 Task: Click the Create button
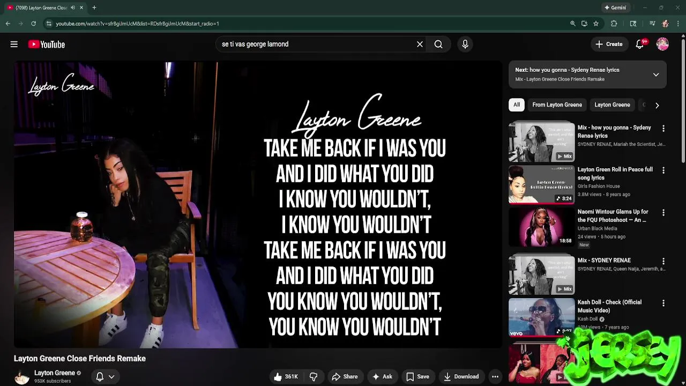pyautogui.click(x=609, y=44)
